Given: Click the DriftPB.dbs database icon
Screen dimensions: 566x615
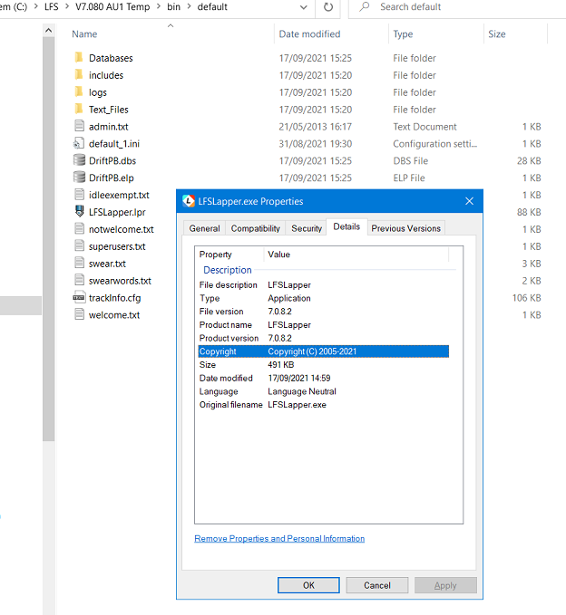Looking at the screenshot, I should (79, 160).
